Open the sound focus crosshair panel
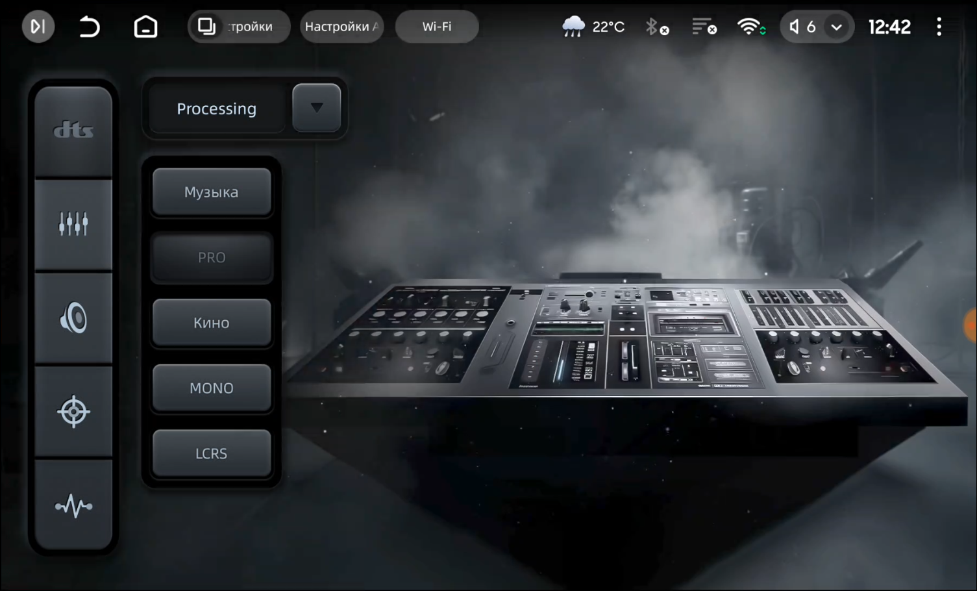The height and width of the screenshot is (591, 977). 73,412
